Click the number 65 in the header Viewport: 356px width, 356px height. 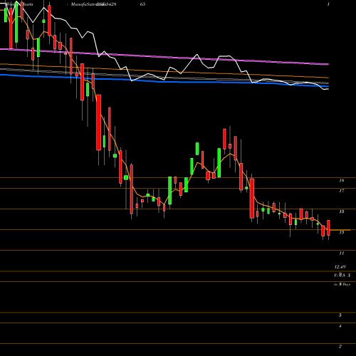[x=142, y=4]
